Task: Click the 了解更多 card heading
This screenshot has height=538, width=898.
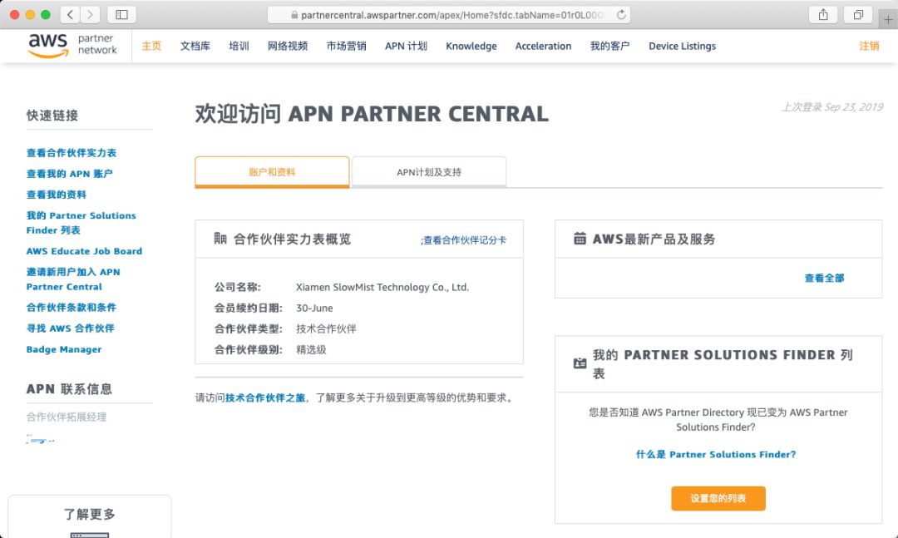Action: tap(89, 514)
